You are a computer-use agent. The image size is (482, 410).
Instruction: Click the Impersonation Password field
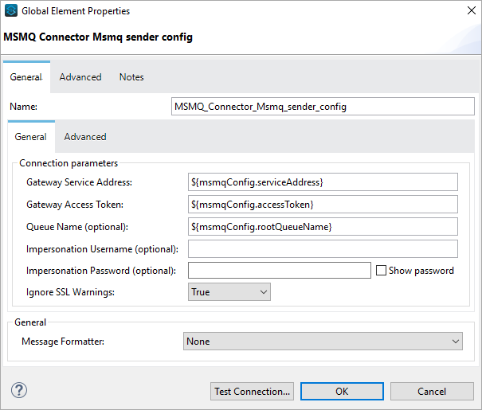pyautogui.click(x=279, y=271)
